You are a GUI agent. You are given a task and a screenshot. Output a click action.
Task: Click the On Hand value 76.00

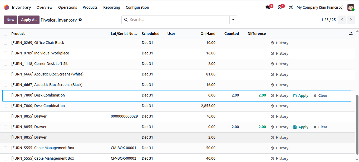coord(211,116)
